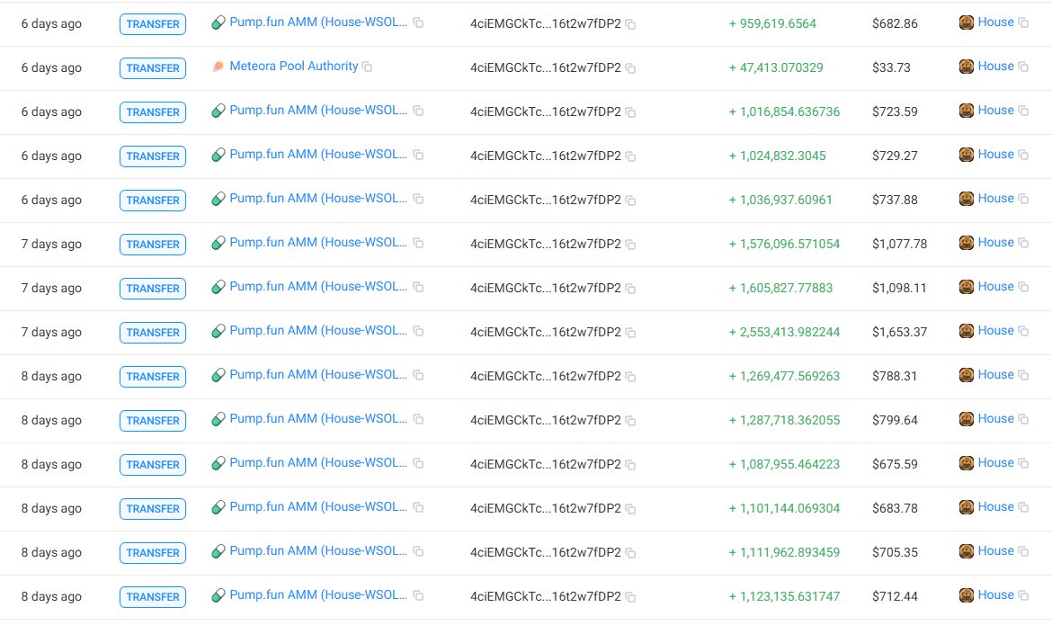Viewport: 1052px width, 625px height.
Task: Open Pump.fun AMM link in $682.86 row
Action: tap(318, 22)
